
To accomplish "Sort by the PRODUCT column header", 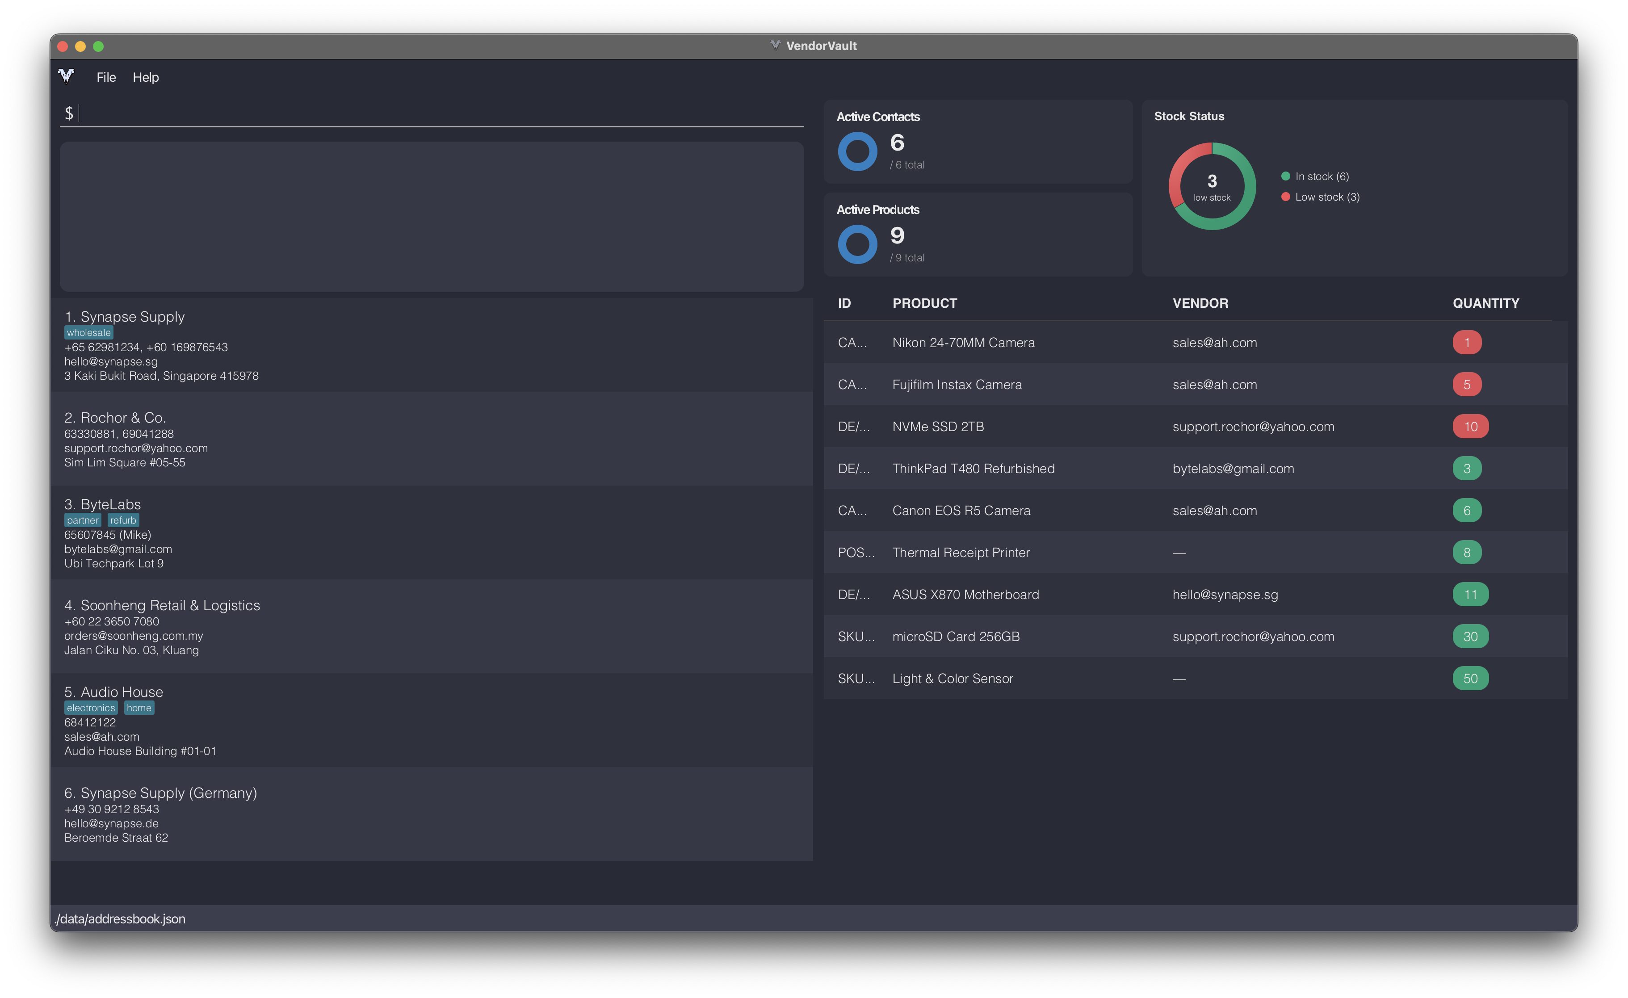I will point(924,303).
